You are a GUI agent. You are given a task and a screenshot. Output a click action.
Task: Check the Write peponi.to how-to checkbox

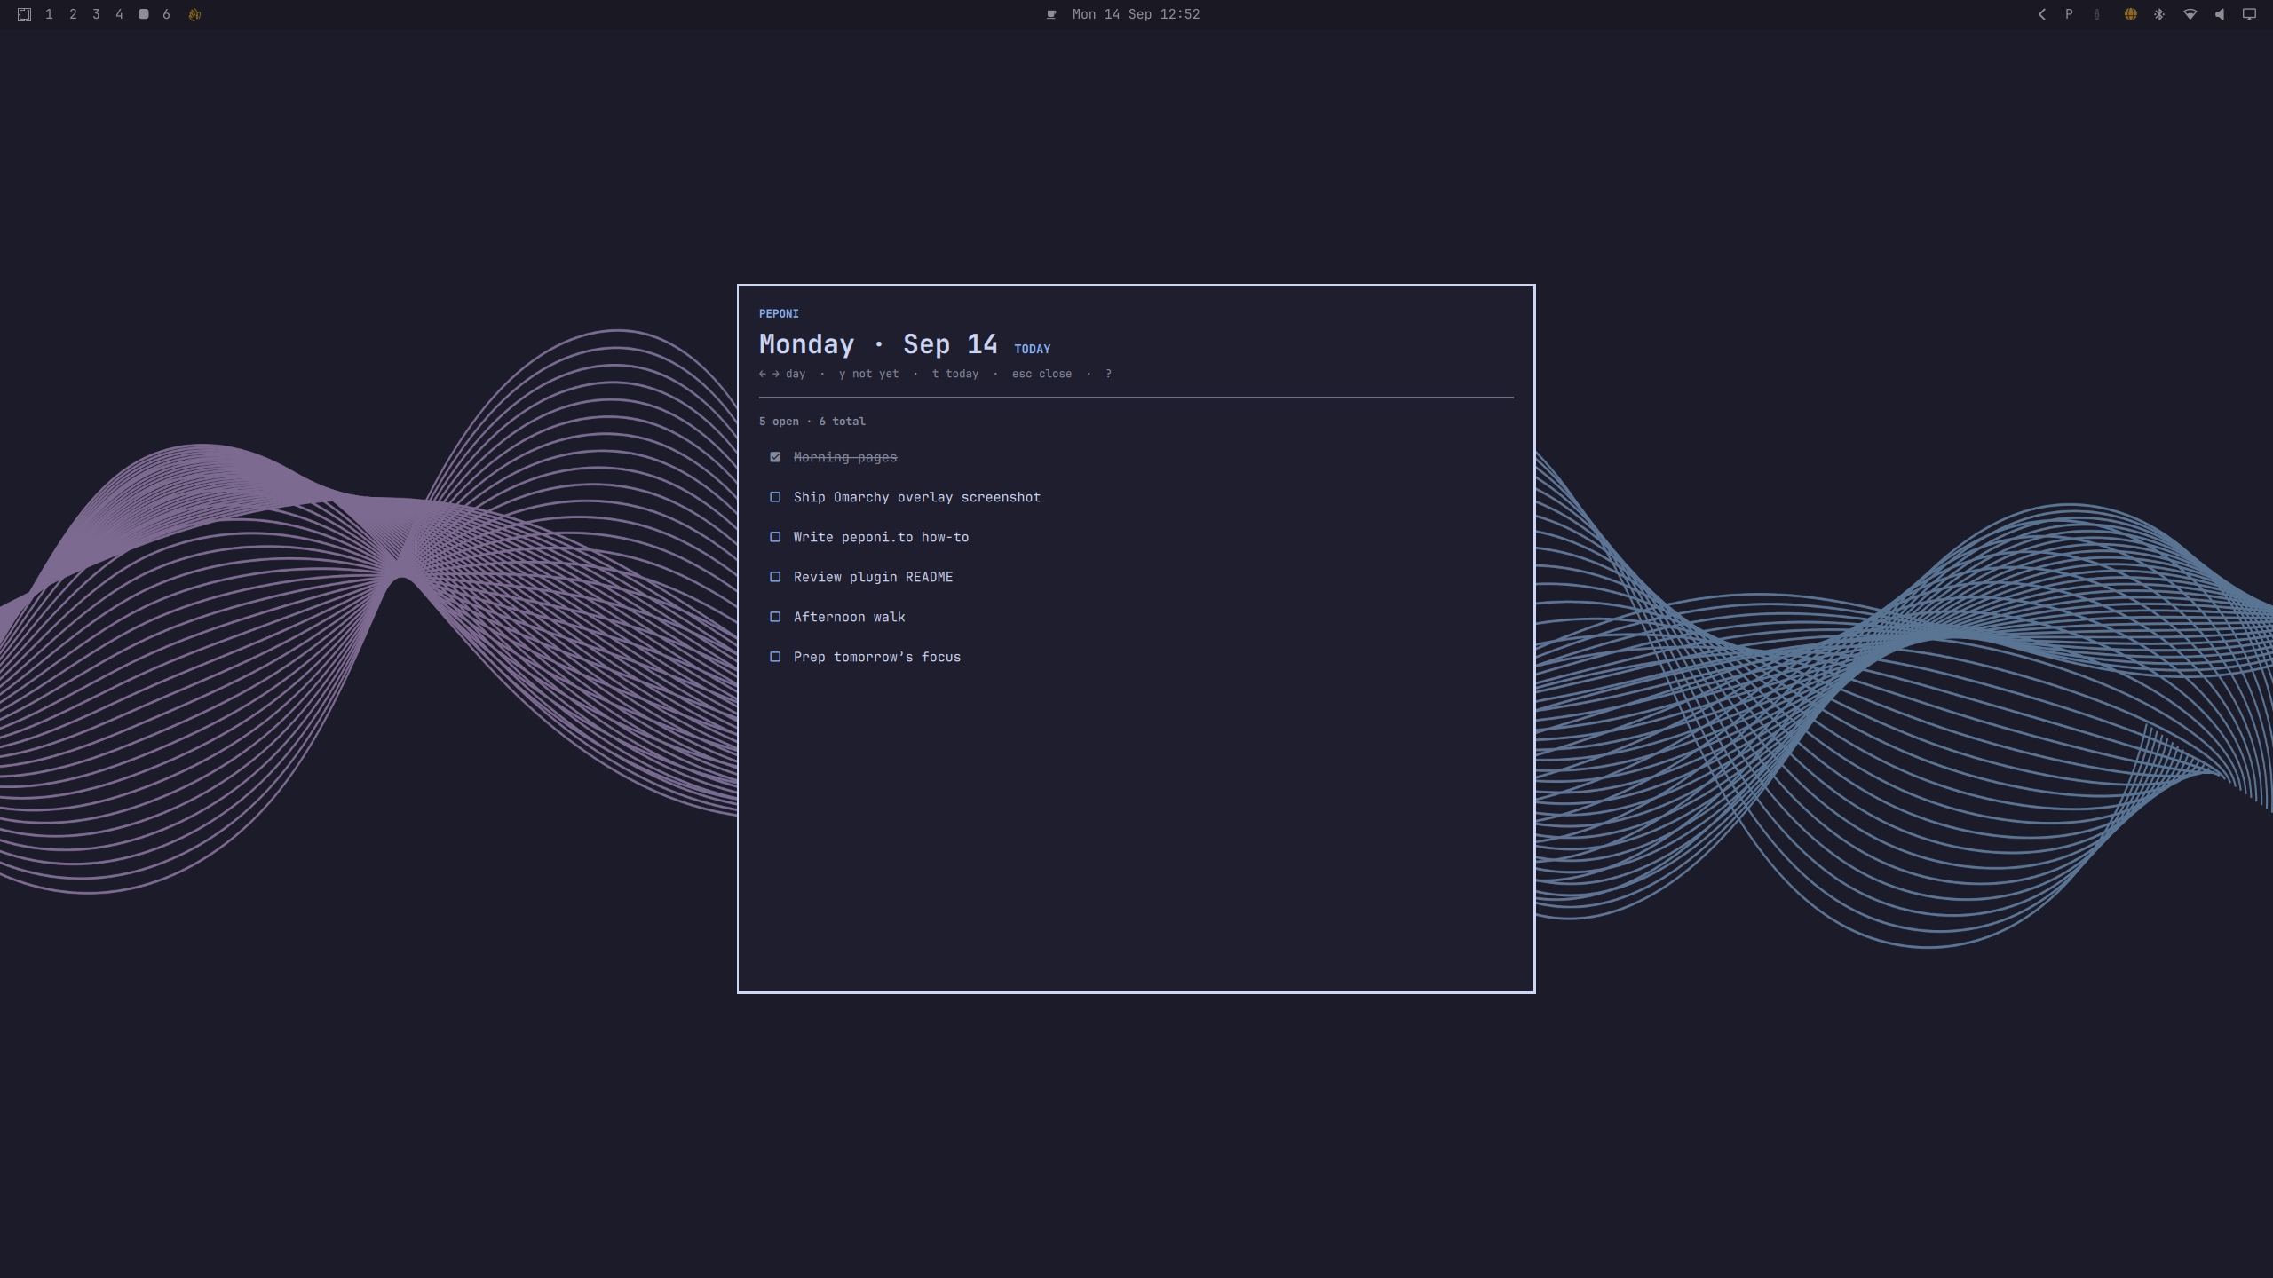[775, 537]
